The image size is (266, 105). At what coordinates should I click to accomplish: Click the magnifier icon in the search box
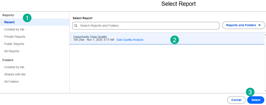[x=76, y=26]
